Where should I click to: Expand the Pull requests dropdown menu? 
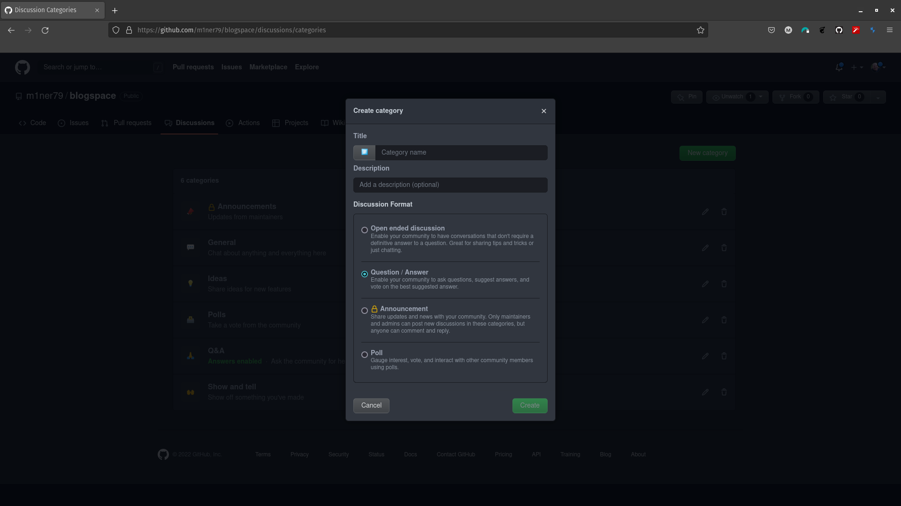[x=192, y=67]
